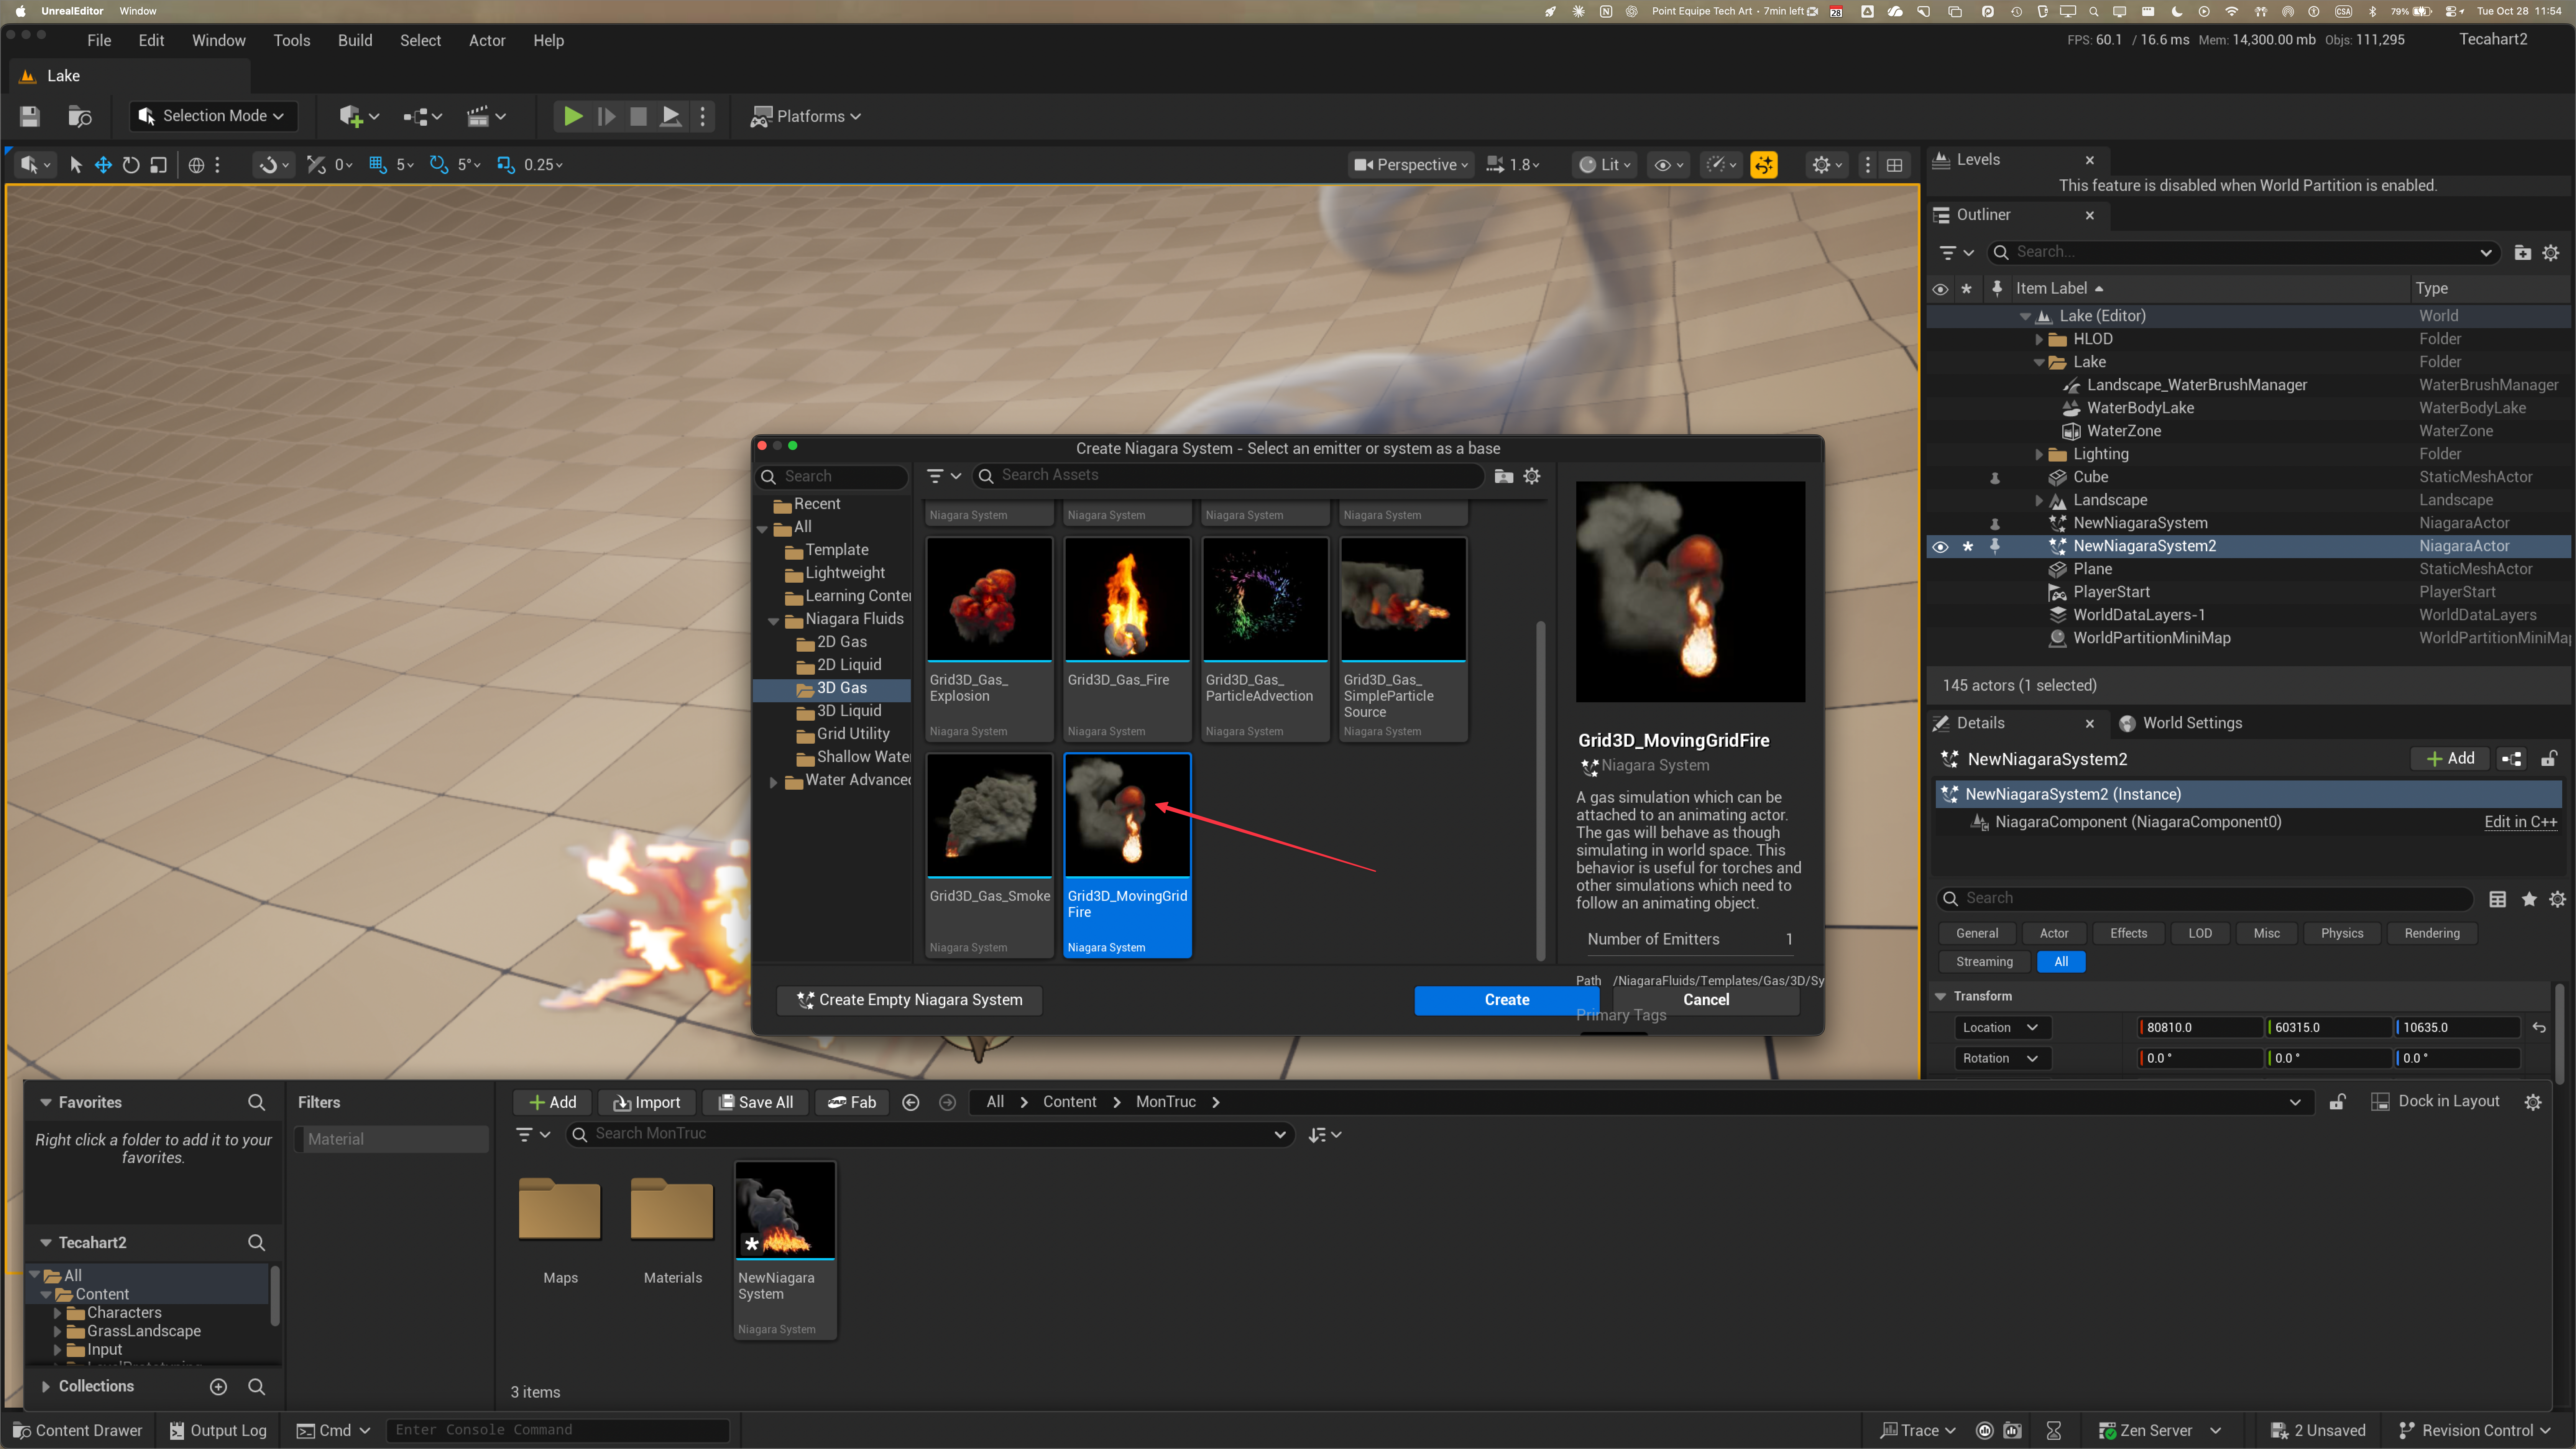Select the Grid3D_Gas_Fire thumbnail

[1127, 599]
